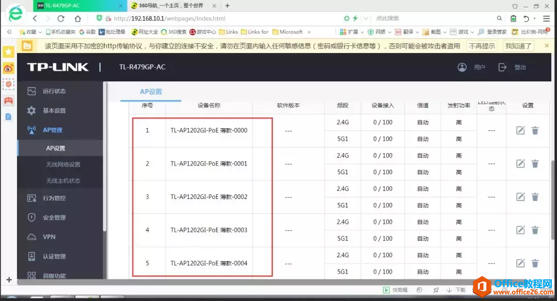This screenshot has height=301, width=557.
Task: Open the 截图 screenshot dropdown
Action: coord(434,32)
